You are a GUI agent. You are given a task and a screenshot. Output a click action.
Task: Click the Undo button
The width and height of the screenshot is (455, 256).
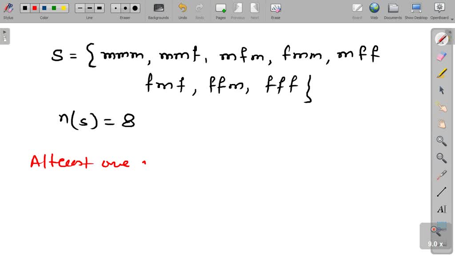183,11
